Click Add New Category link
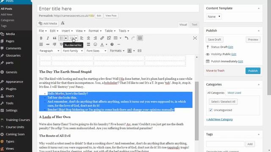Image resolution: width=271 pixels, height=152 pixels. click(x=219, y=119)
